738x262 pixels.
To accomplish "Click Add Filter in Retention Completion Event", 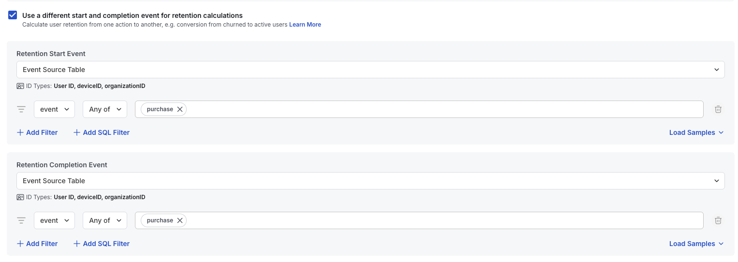I will pos(37,244).
